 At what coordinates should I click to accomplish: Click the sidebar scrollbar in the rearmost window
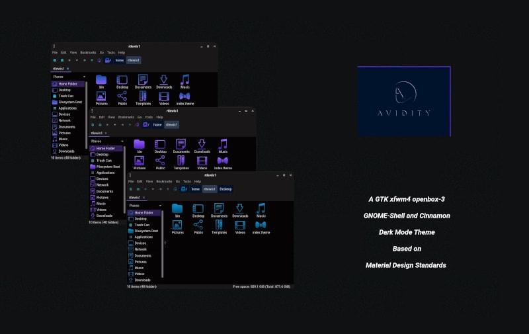tap(87, 115)
